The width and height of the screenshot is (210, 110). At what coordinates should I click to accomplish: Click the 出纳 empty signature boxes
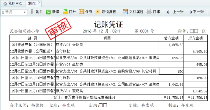(x=103, y=105)
